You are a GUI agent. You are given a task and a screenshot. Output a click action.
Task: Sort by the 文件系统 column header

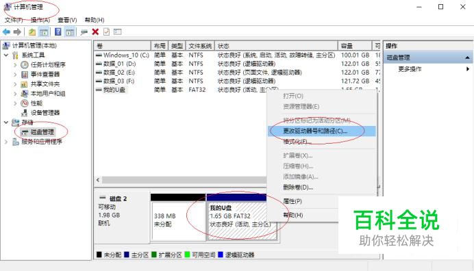click(200, 46)
